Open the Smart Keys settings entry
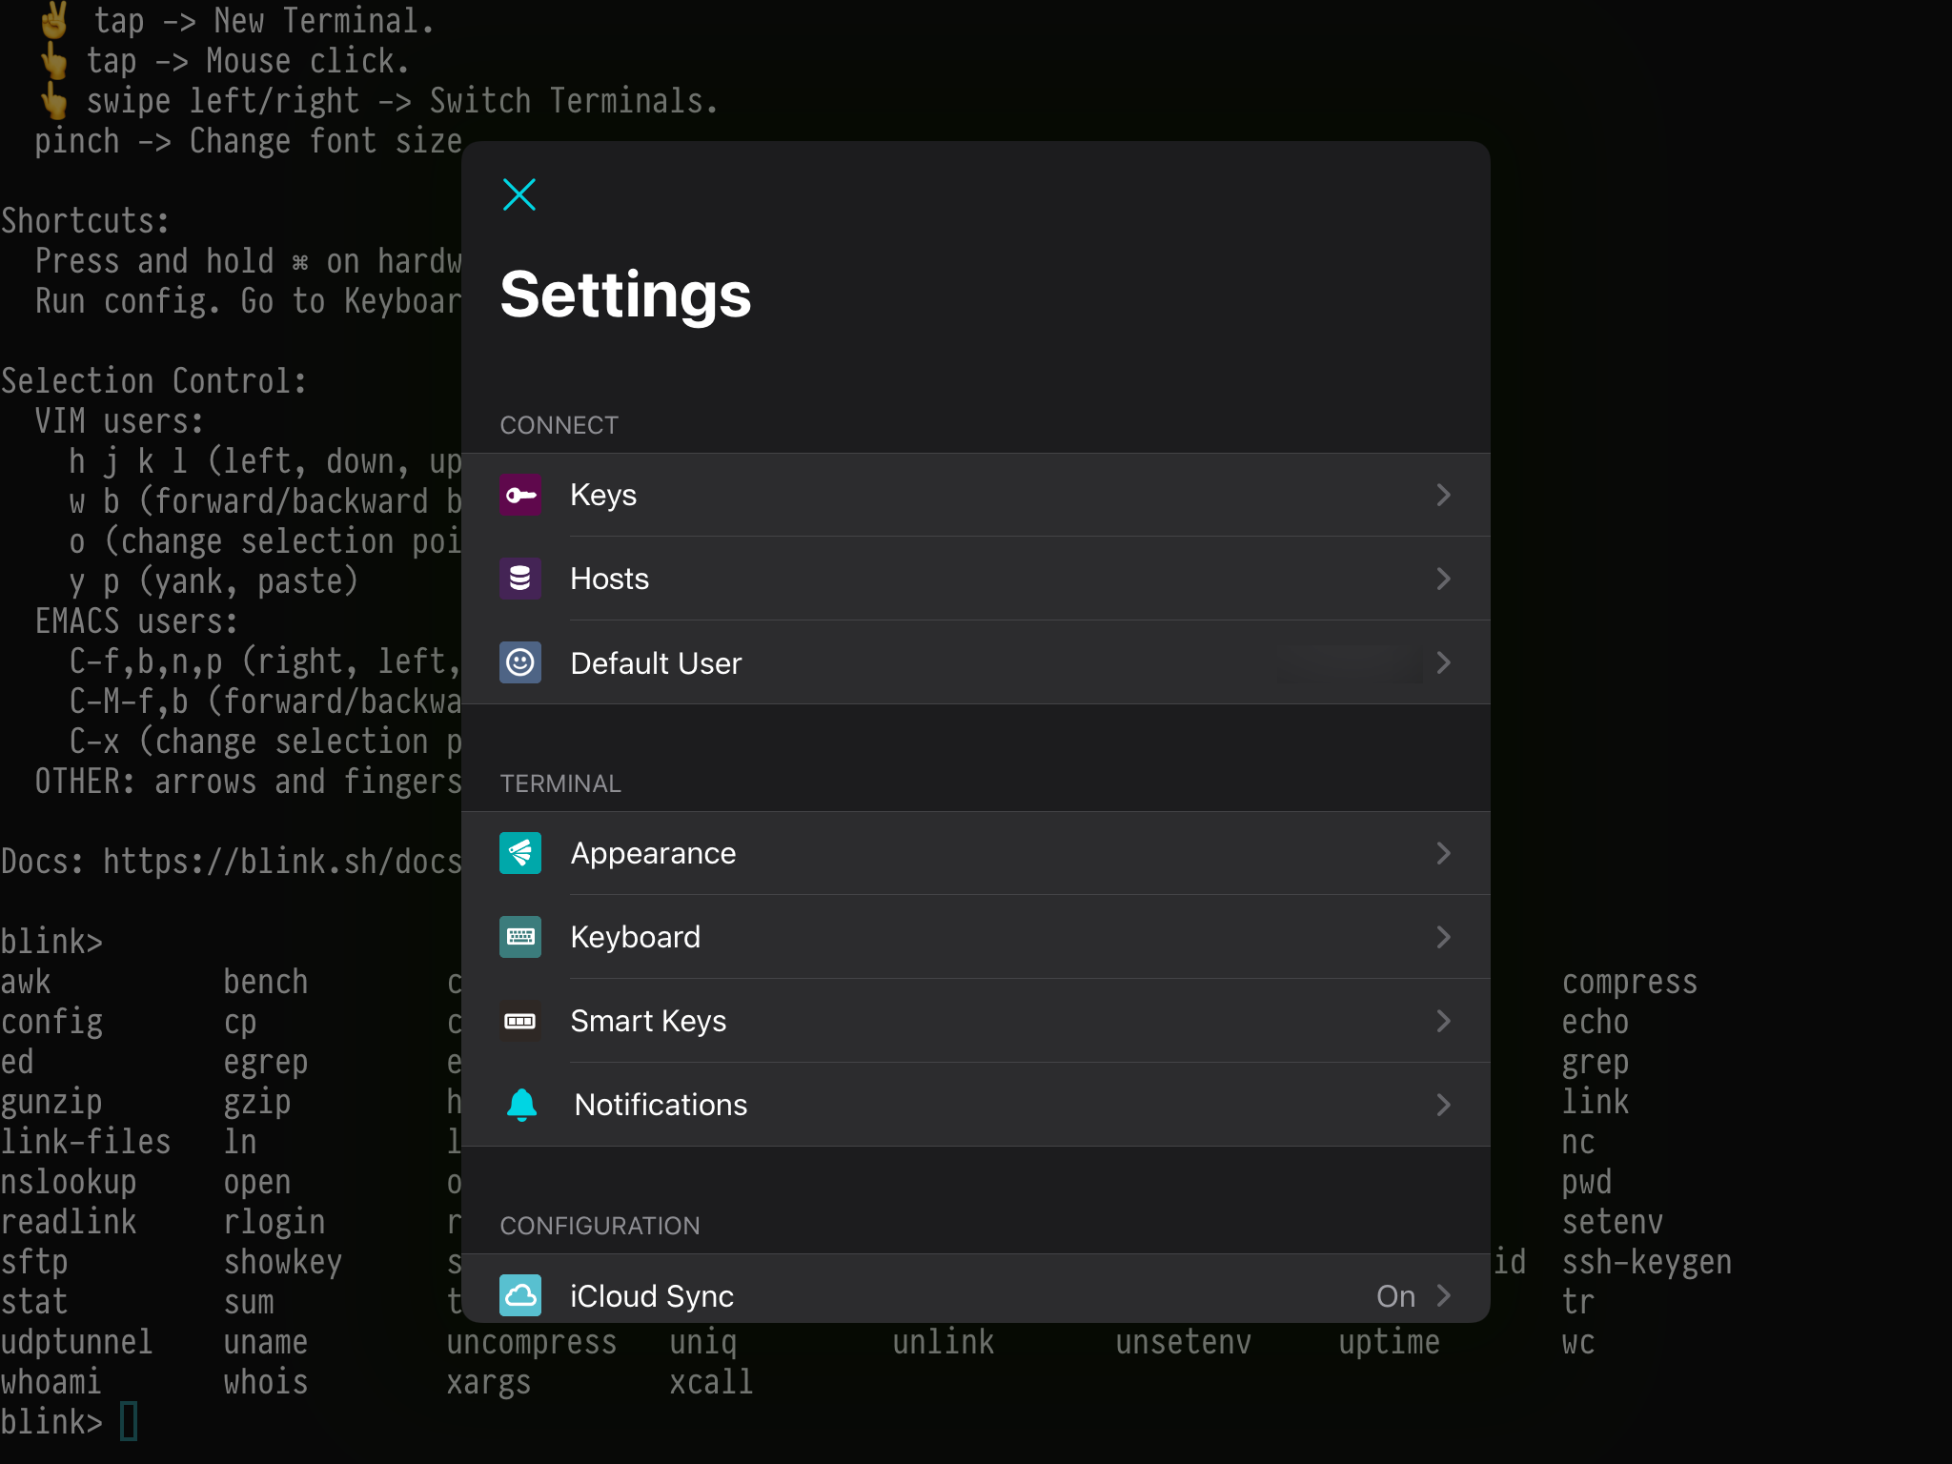Image resolution: width=1952 pixels, height=1464 pixels. coord(648,1021)
